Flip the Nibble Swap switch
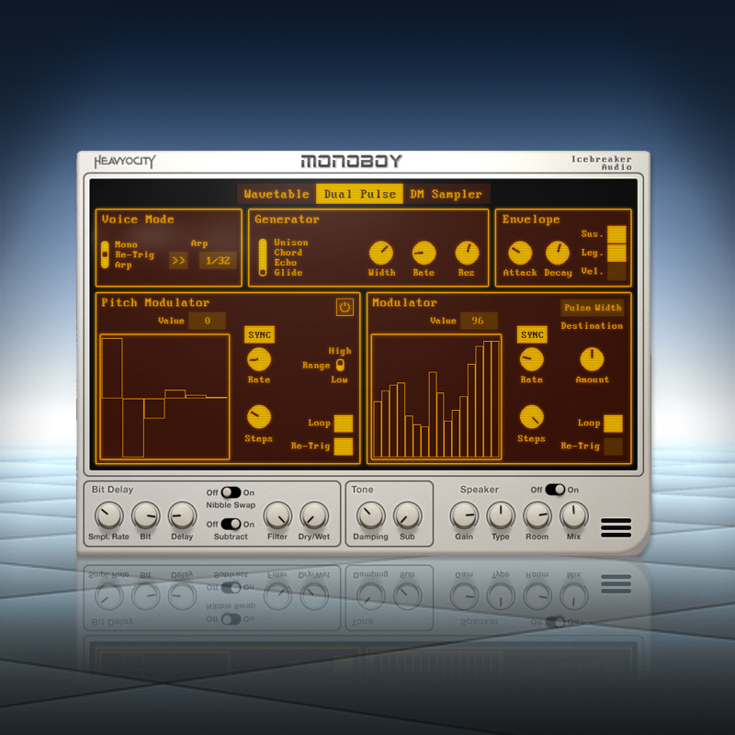 (x=231, y=492)
